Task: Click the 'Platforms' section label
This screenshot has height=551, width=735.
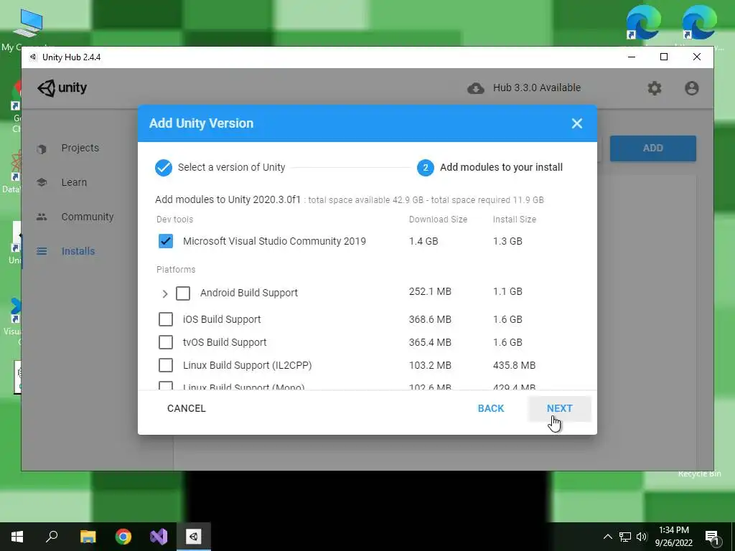Action: [176, 270]
